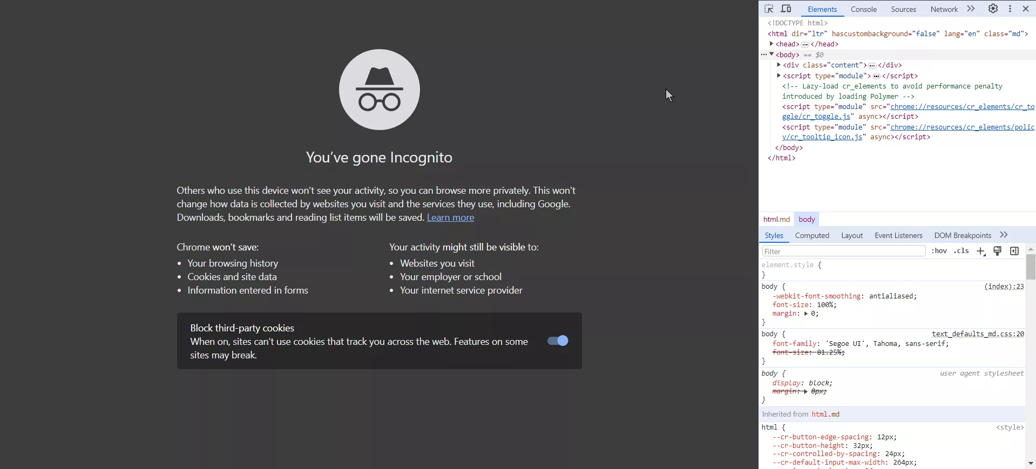Click the new style rule plus icon

pyautogui.click(x=981, y=252)
